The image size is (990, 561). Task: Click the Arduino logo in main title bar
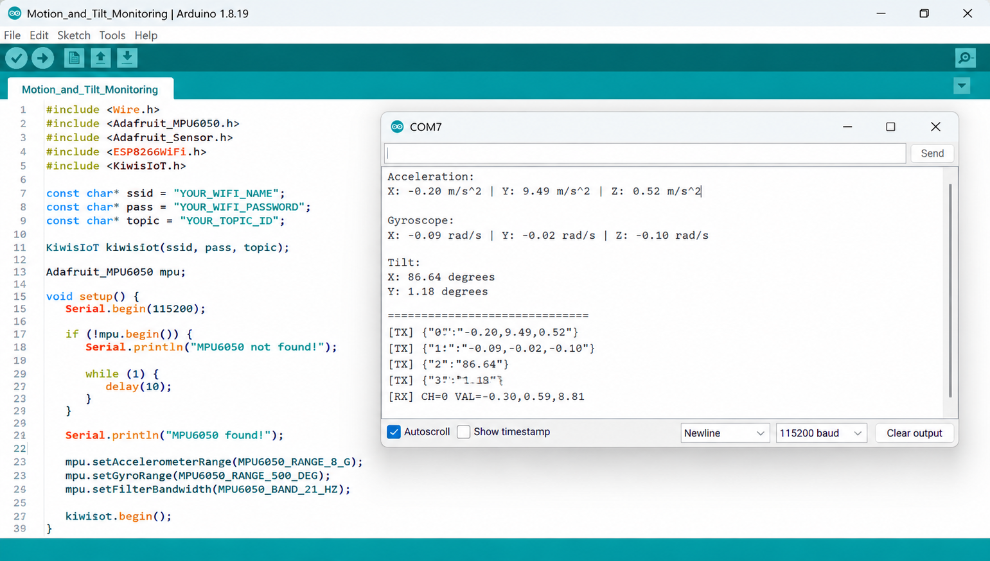click(14, 13)
